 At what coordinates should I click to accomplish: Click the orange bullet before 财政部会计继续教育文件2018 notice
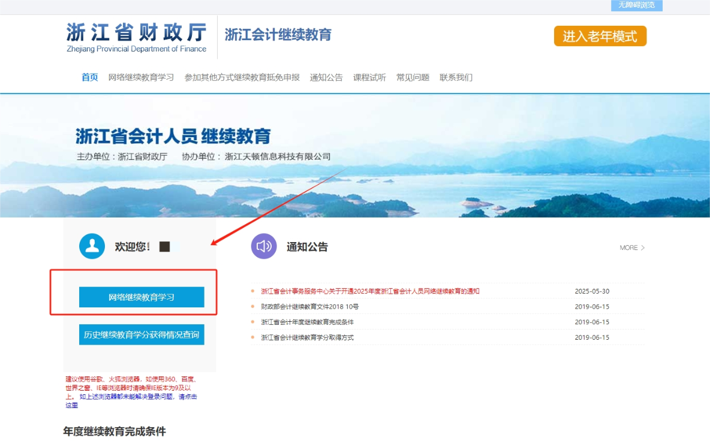pos(251,307)
